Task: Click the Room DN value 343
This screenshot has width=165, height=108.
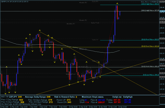Action: 69,102
